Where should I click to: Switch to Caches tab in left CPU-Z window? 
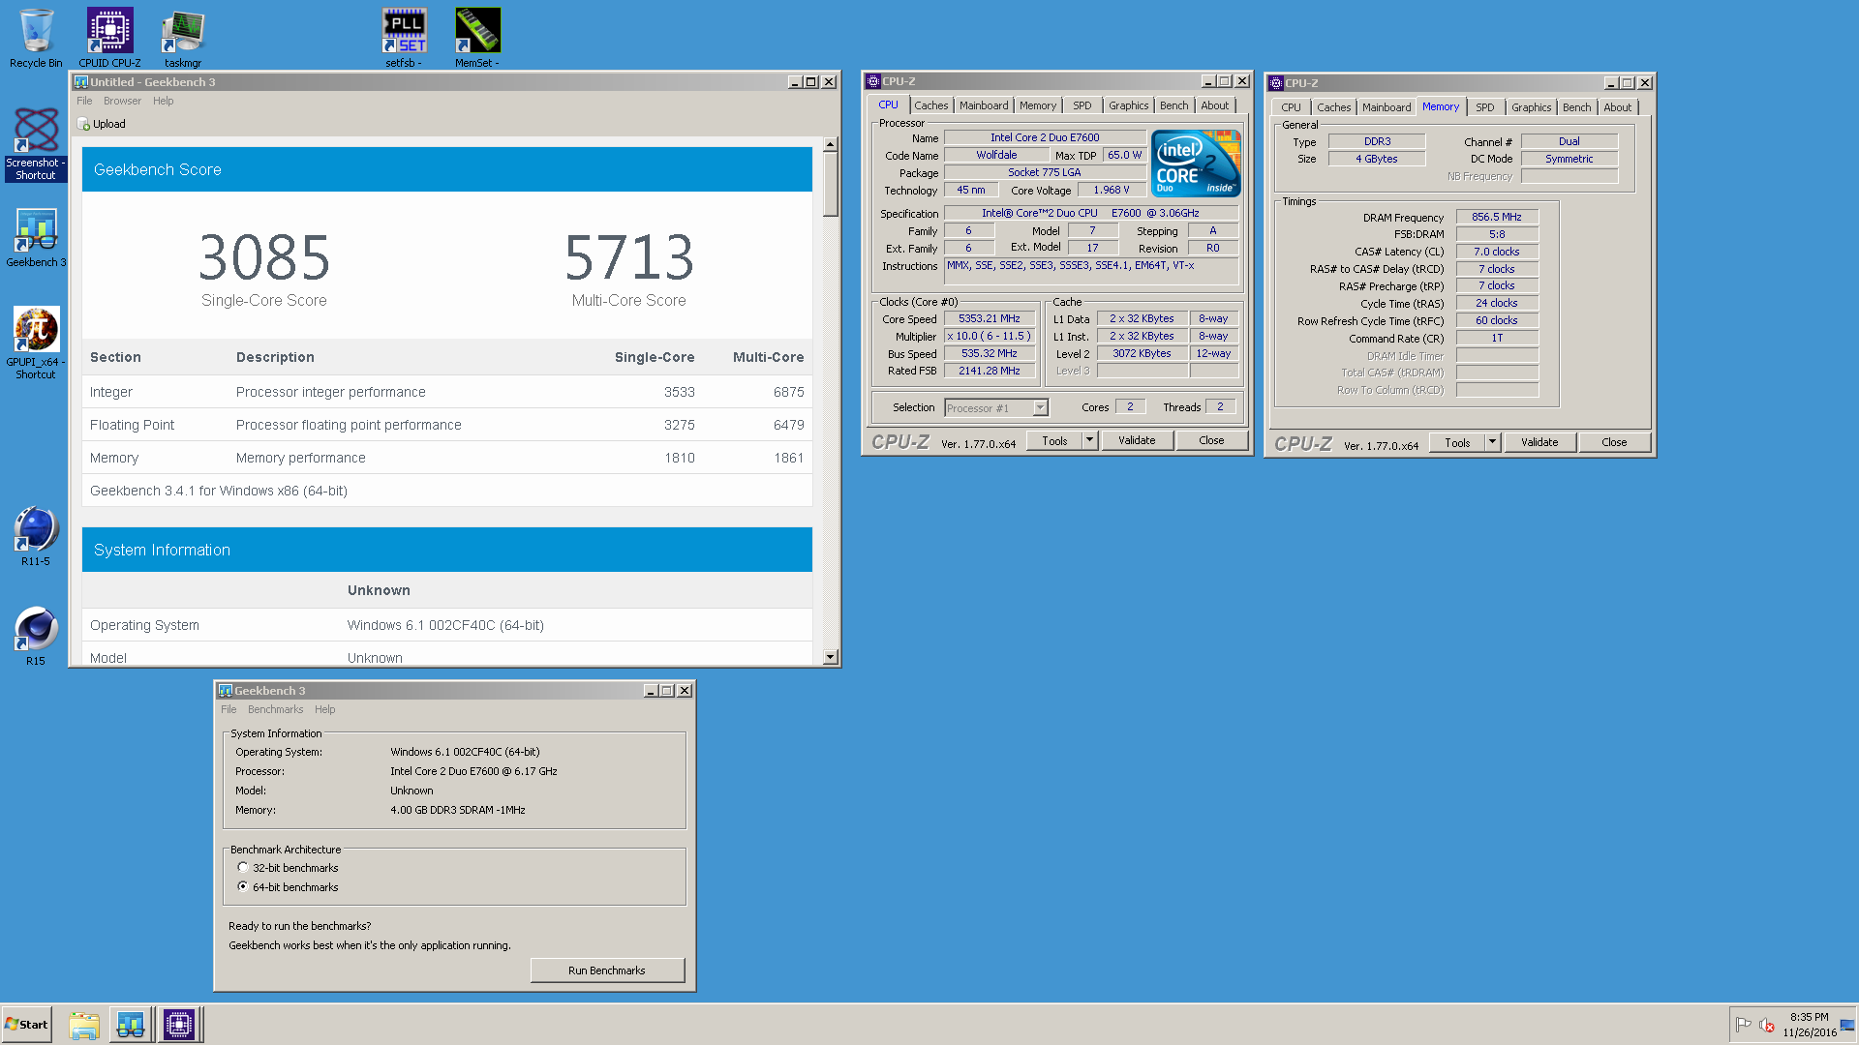coord(930,105)
